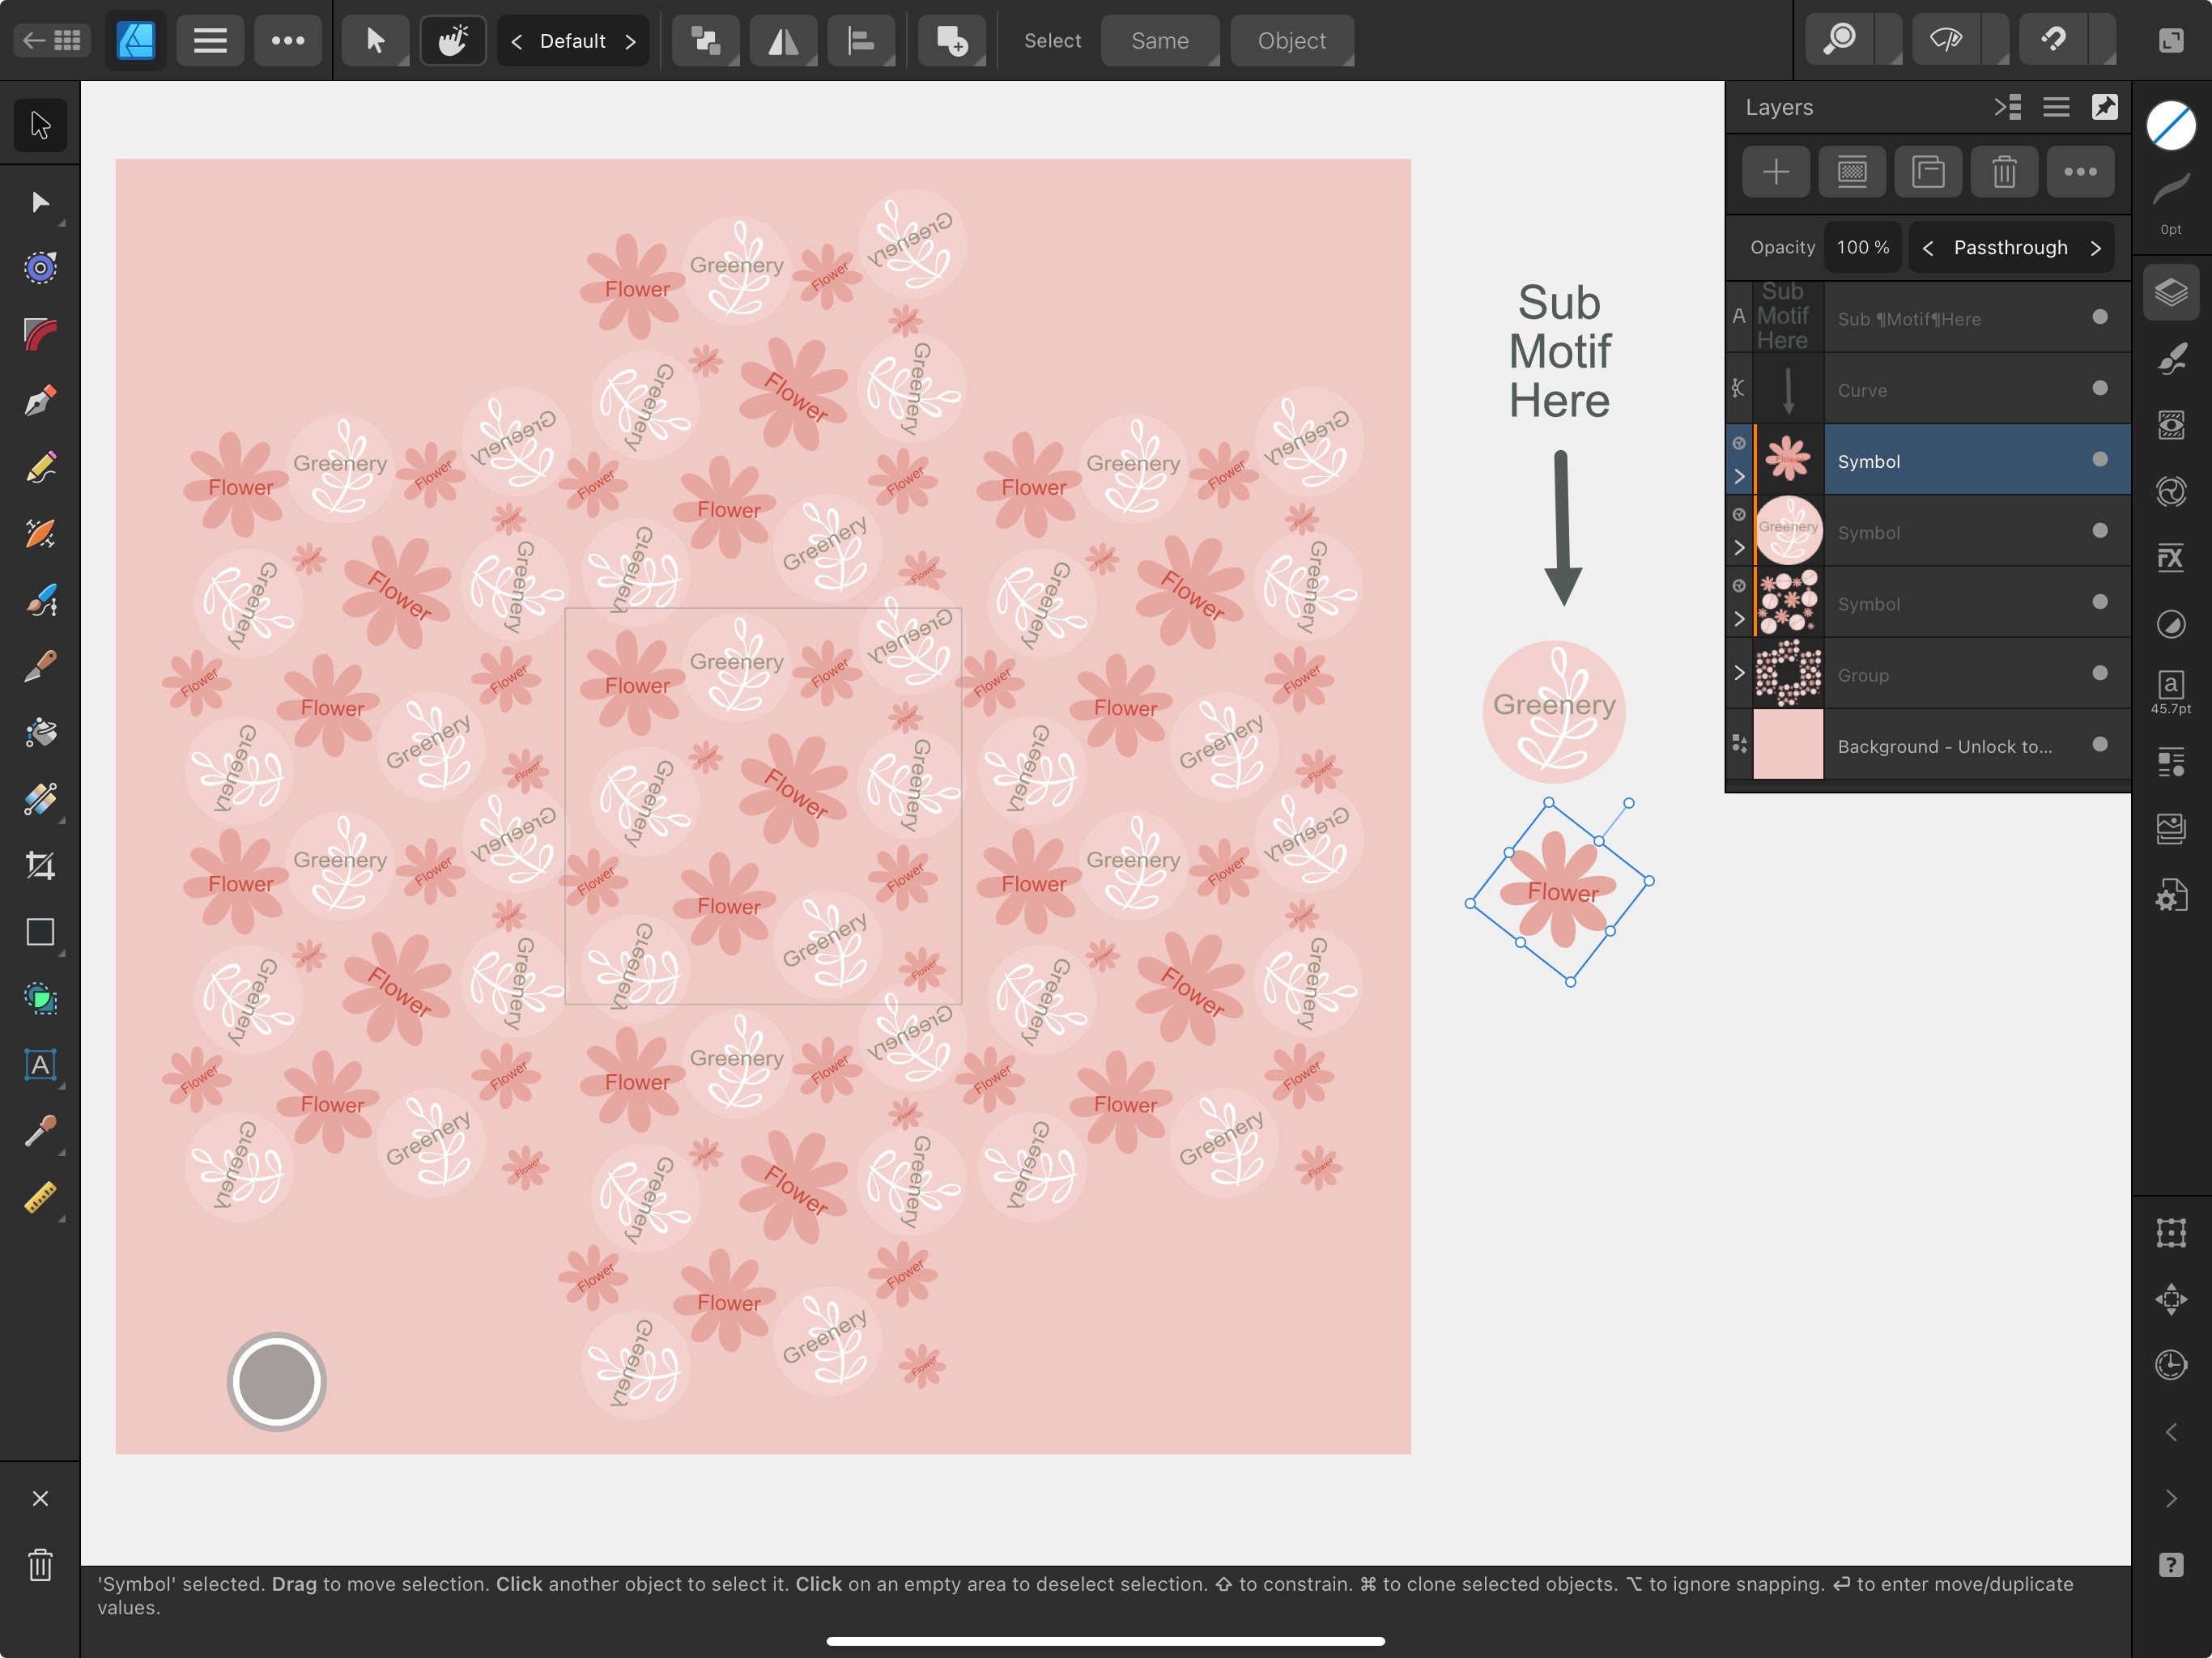Click the Opacity 100 % field

coord(1862,248)
